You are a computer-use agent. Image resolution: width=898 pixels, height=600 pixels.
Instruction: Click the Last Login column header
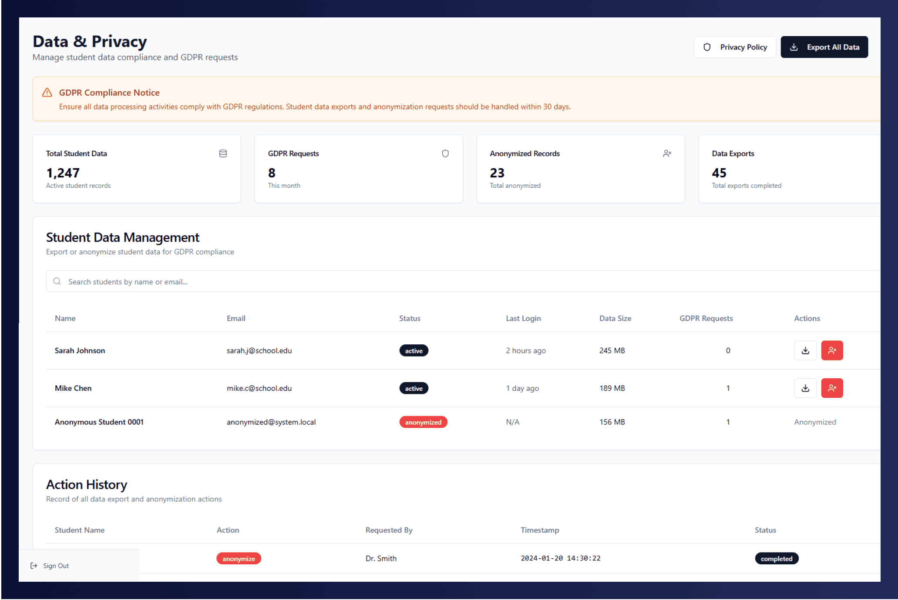tap(523, 318)
